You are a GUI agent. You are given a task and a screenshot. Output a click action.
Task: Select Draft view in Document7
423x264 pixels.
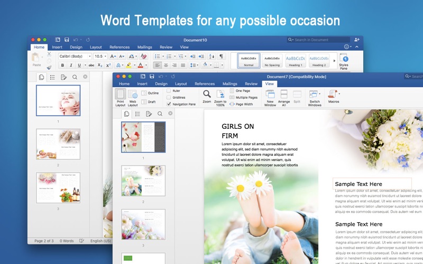coord(149,102)
